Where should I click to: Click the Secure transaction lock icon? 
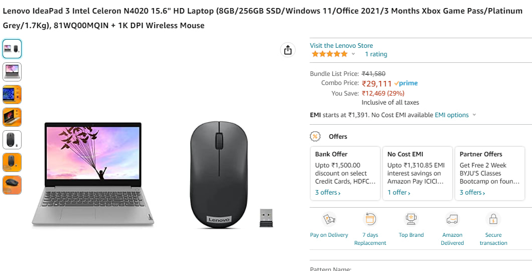493,219
